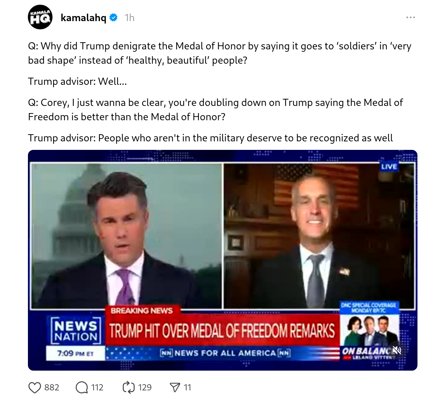This screenshot has height=404, width=427.
Task: Click the 1h post timestamp
Action: (129, 17)
